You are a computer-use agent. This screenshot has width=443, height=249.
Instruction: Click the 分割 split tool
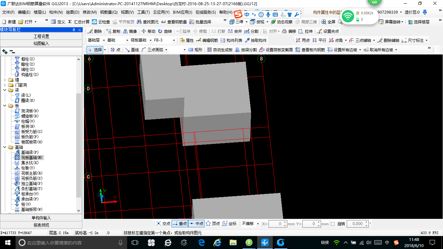[251, 31]
